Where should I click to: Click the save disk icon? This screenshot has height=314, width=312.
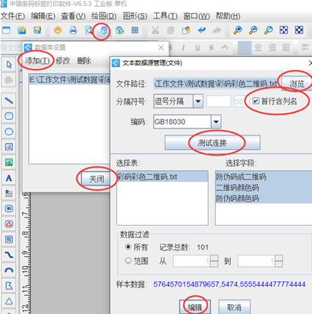point(37,30)
